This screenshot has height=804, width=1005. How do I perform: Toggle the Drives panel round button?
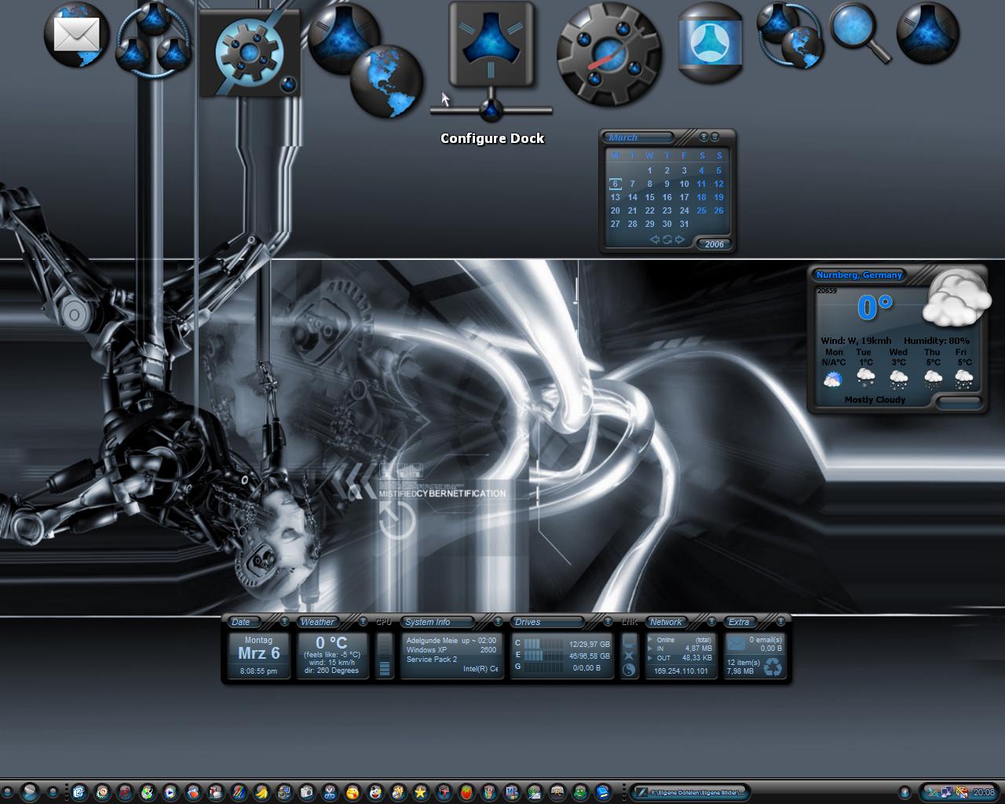coord(608,621)
